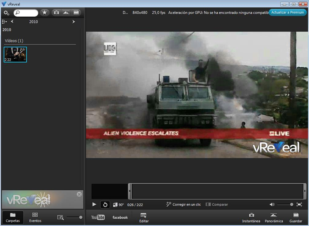
Task: Select the 2:22 video thumbnail
Action: [x=15, y=54]
